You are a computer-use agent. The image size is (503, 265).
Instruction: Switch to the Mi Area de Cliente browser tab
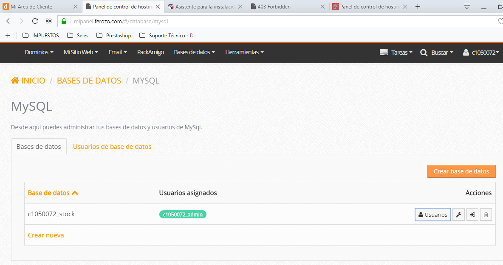point(41,6)
